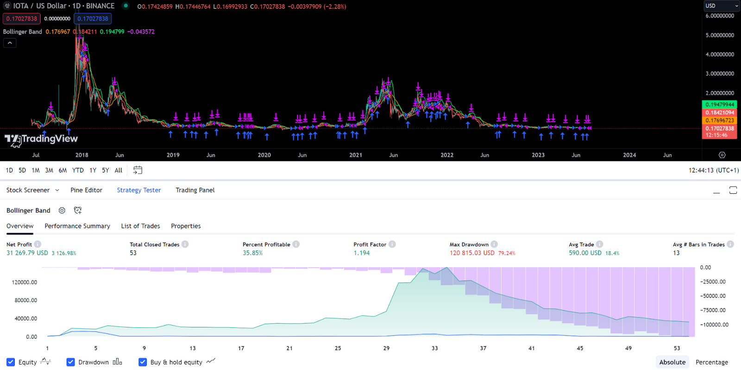The width and height of the screenshot is (741, 370).
Task: Open Bollinger Band strategy settings gear
Action: (62, 211)
